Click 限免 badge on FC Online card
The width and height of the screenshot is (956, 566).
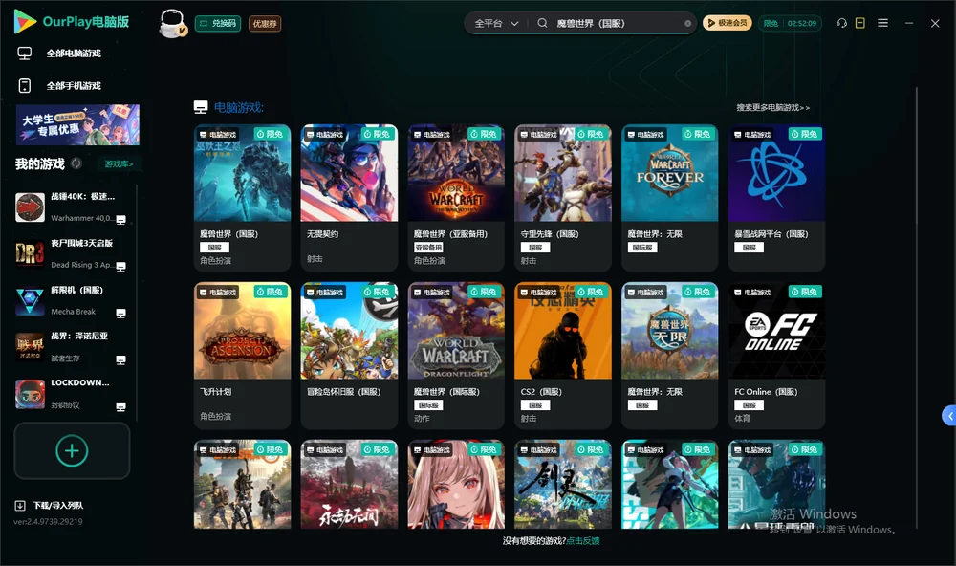[804, 293]
